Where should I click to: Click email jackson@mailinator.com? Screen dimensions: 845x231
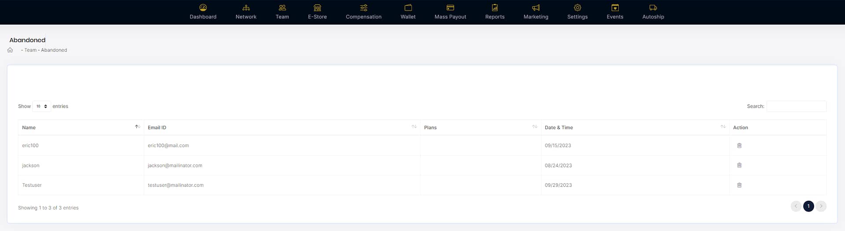coord(175,166)
